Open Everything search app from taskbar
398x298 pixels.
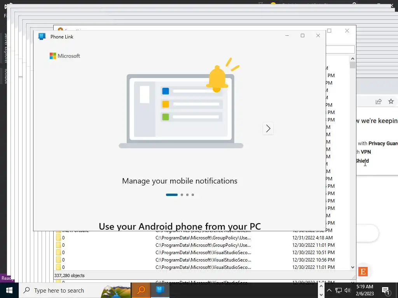tap(141, 290)
